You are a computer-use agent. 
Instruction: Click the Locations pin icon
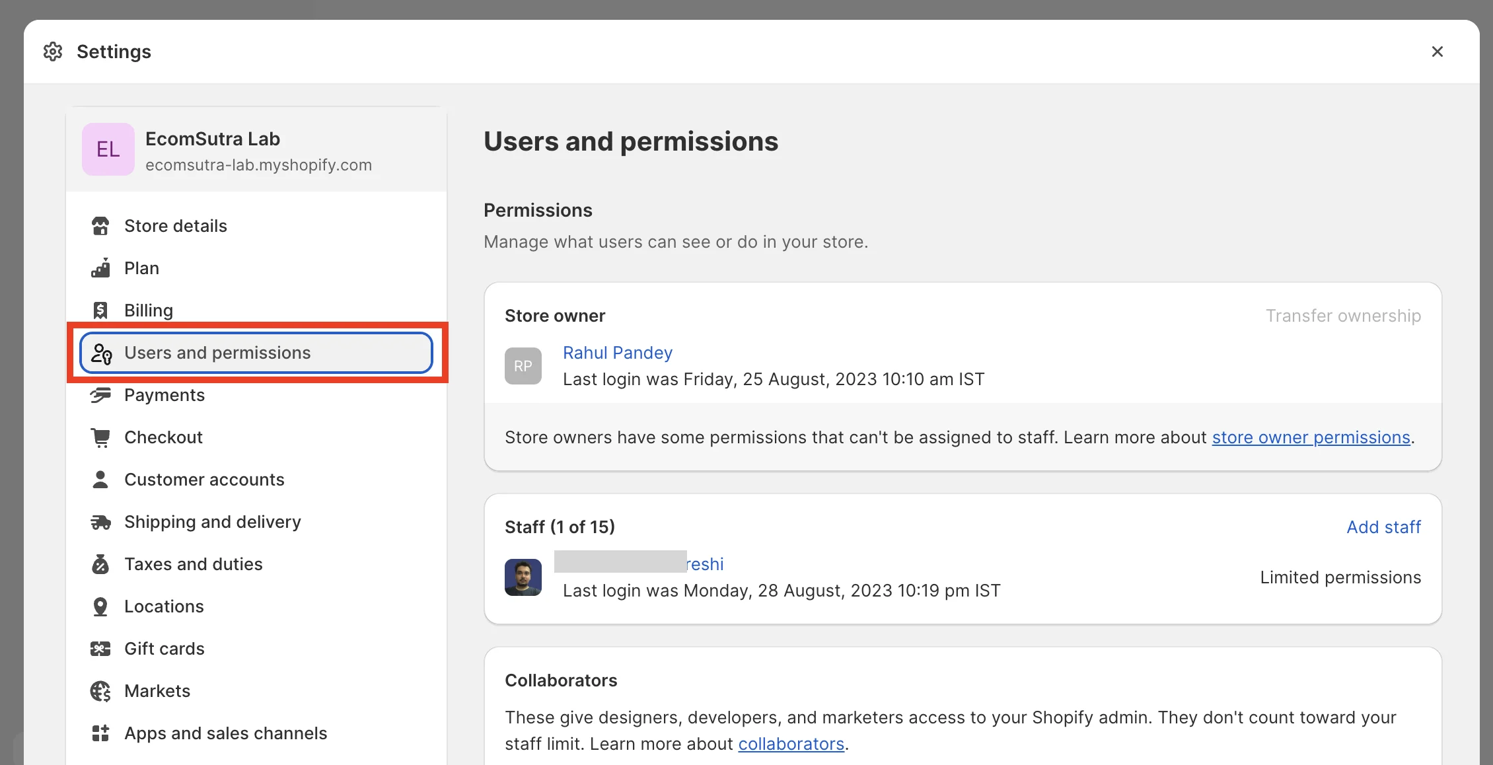tap(100, 606)
